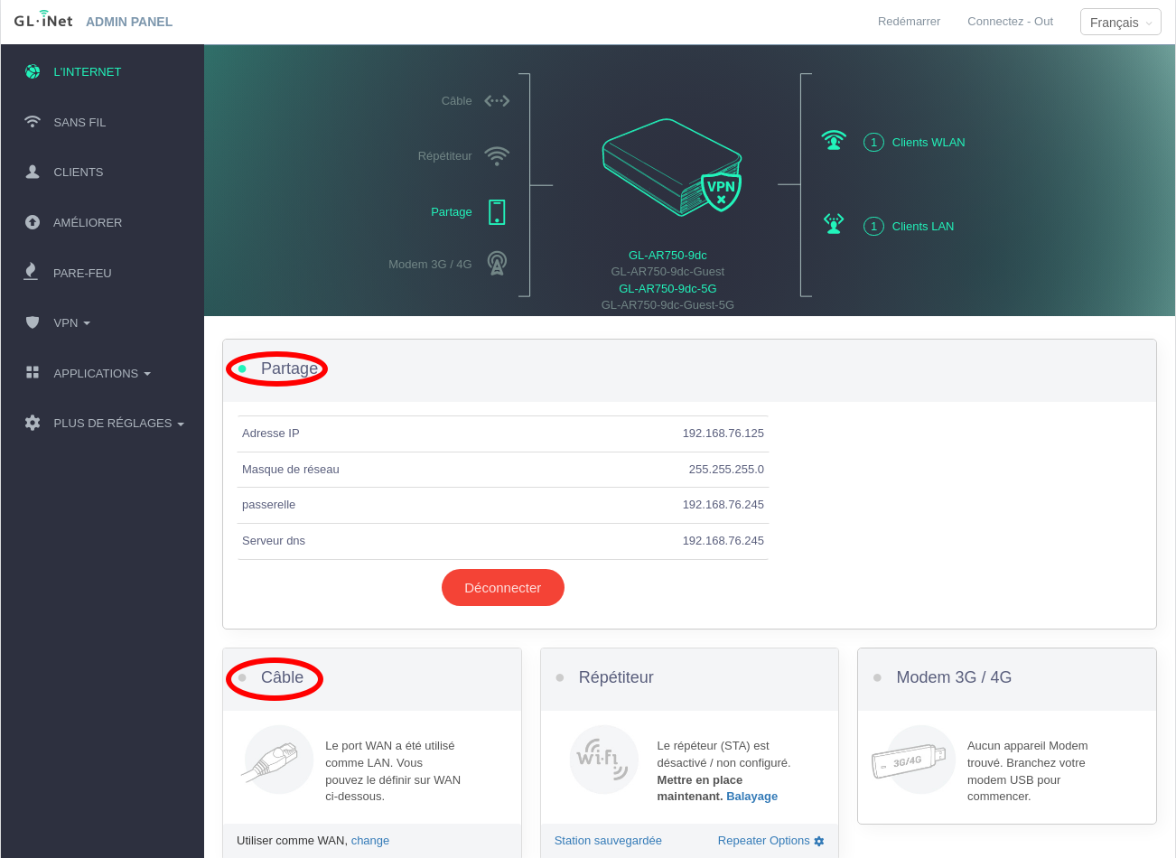This screenshot has height=858, width=1176.
Task: Click the Balayage scan link
Action: (x=751, y=797)
